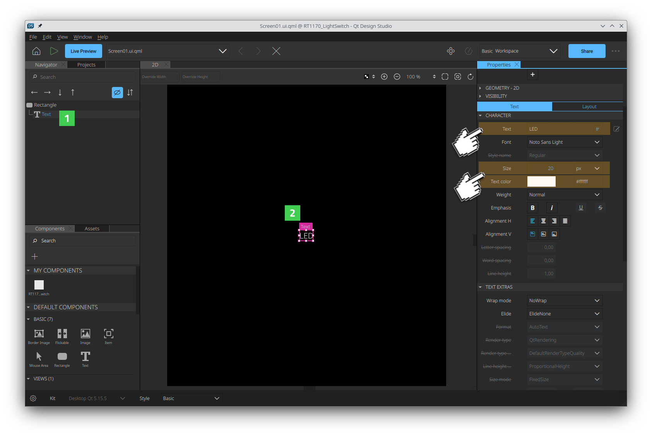Switch to the Layout tab in Properties

(x=589, y=107)
